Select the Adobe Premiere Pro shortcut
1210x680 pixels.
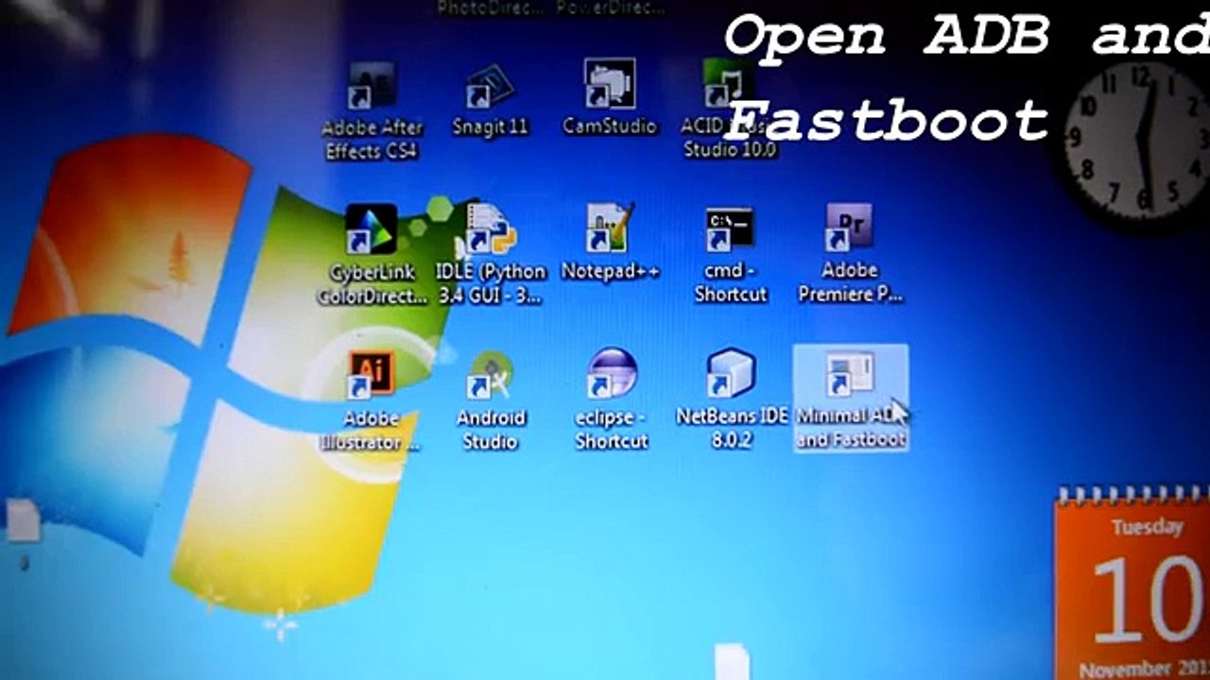pos(850,253)
